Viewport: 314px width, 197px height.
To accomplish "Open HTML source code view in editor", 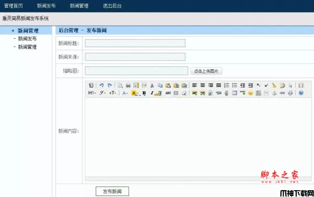I will pos(91,85).
